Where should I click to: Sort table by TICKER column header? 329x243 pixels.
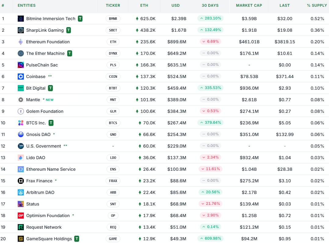pyautogui.click(x=113, y=5)
